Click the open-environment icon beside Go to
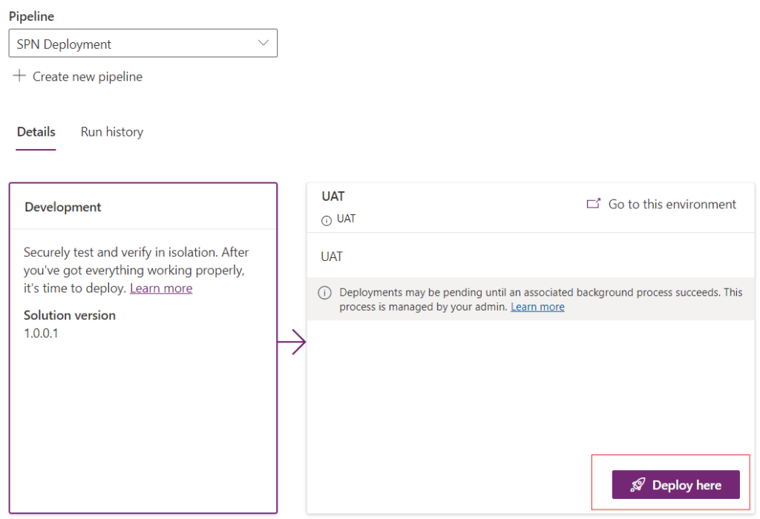This screenshot has height=519, width=760. coord(593,204)
